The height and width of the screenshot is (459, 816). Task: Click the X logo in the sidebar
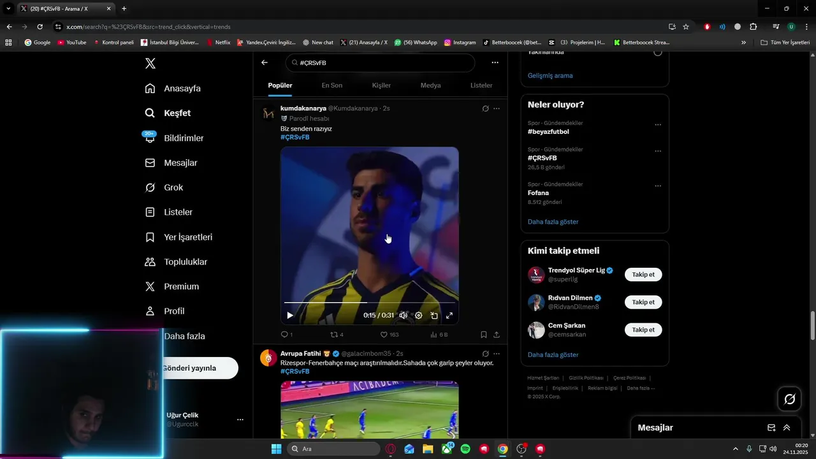click(150, 63)
